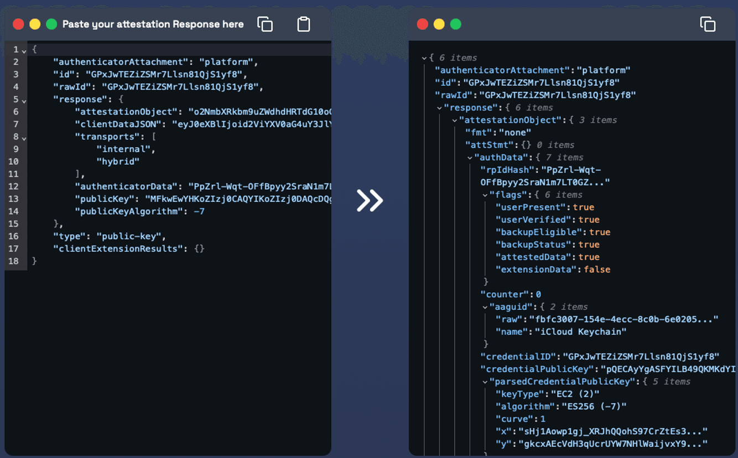Copy parsed output with right panel copy icon
This screenshot has height=458, width=738.
pos(708,24)
